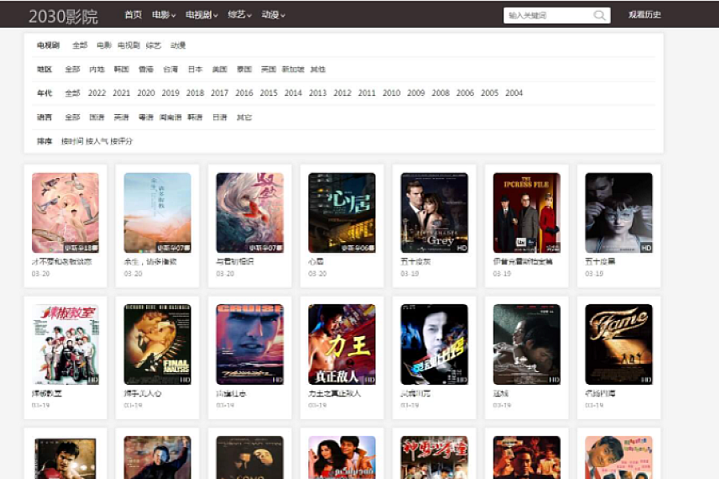
Task: Filter language by 英语
Action: click(x=121, y=117)
